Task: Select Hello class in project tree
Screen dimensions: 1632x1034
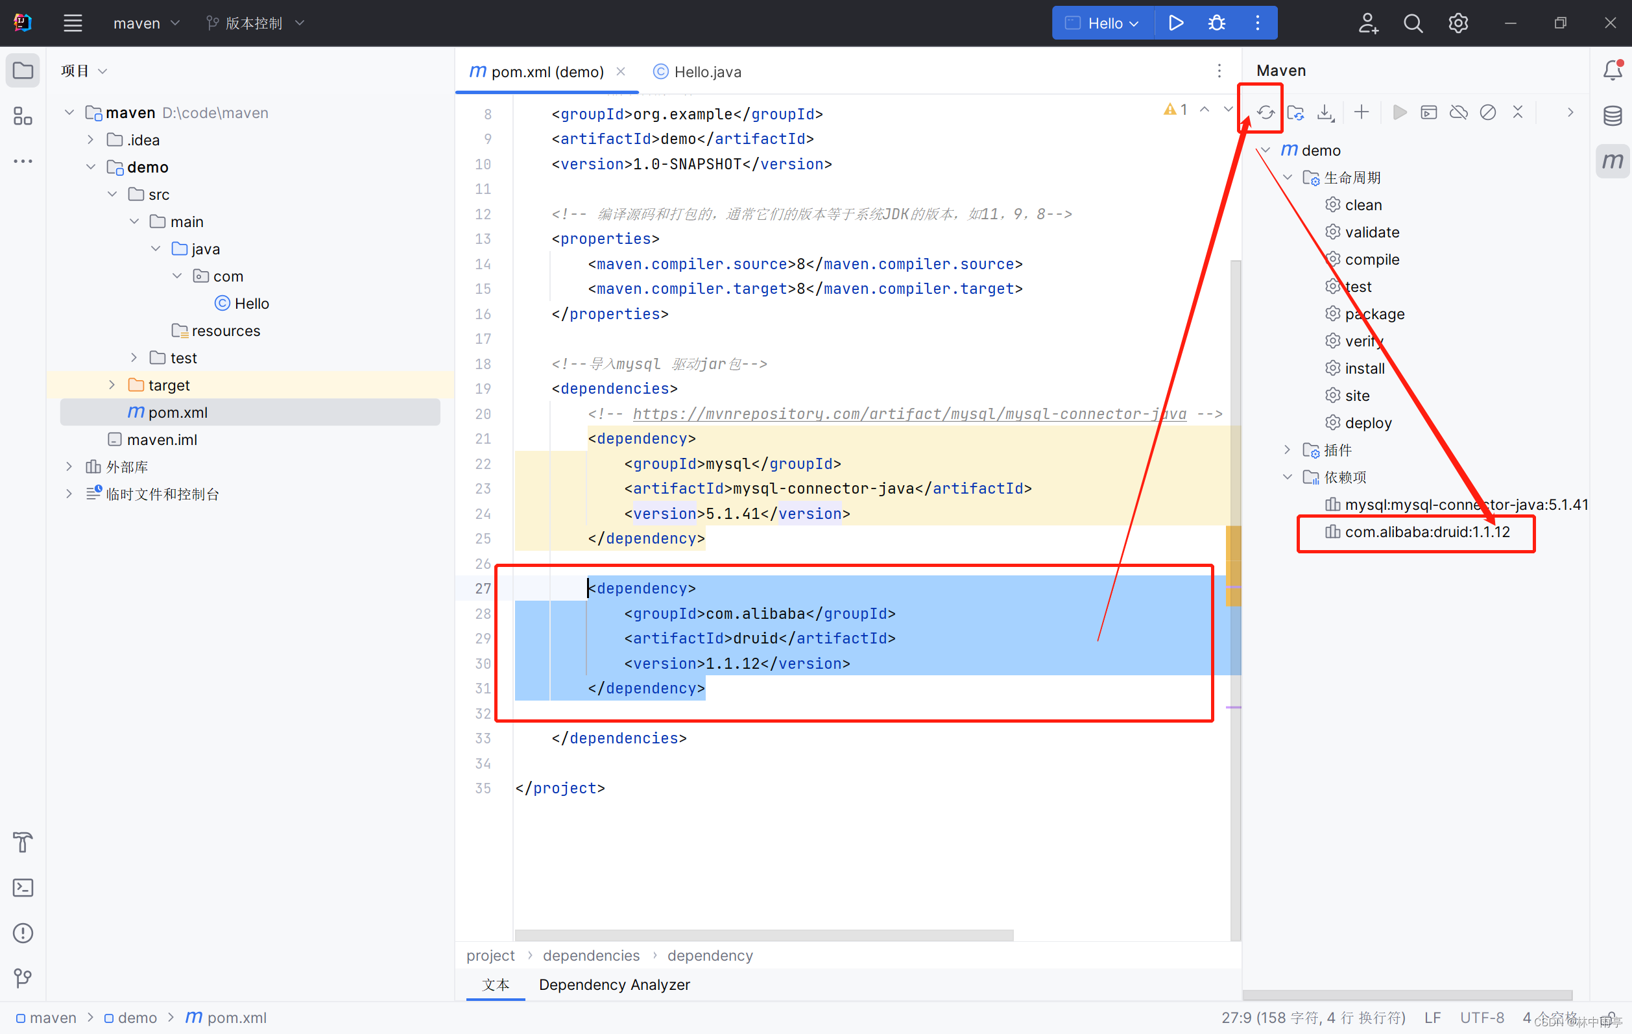Action: click(x=242, y=303)
